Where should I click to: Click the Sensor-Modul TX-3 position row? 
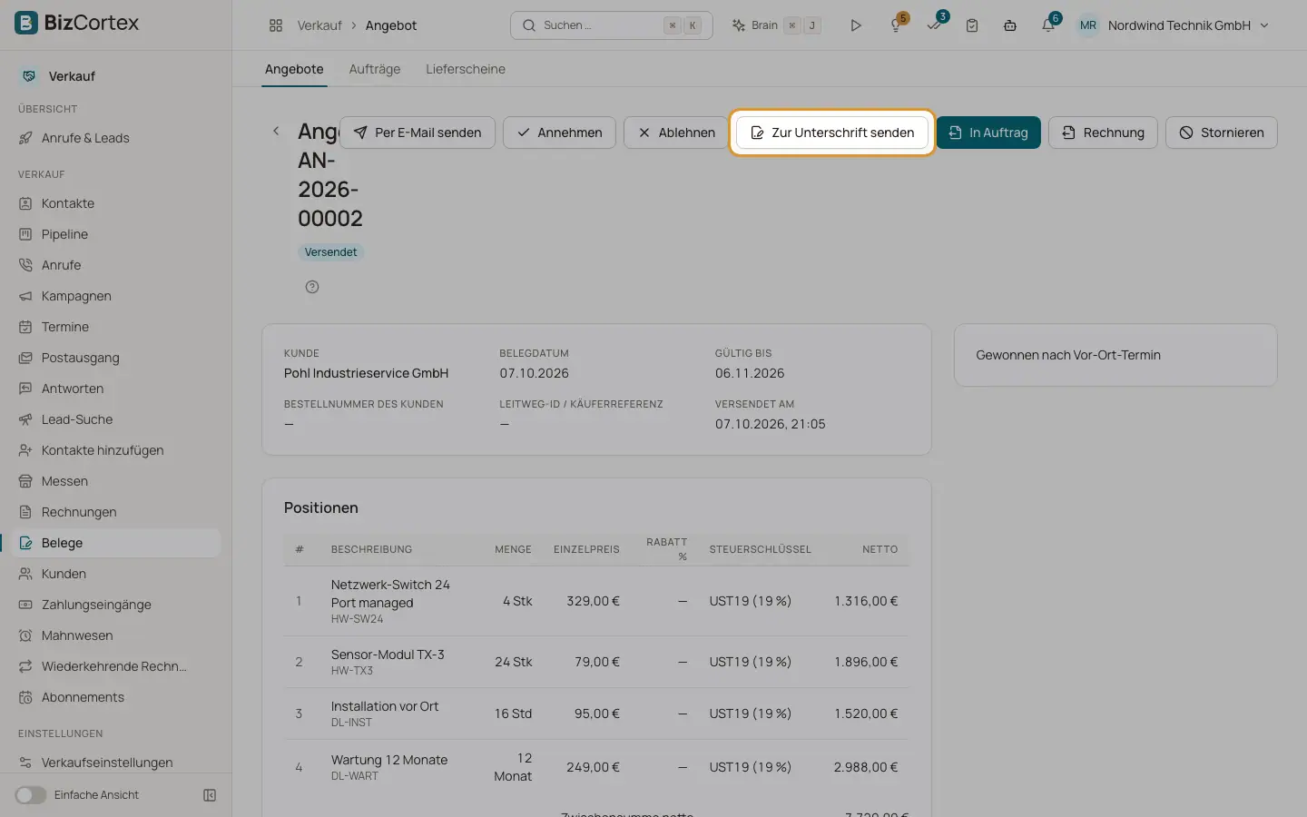[x=596, y=662]
